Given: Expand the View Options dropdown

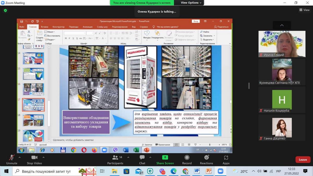Looking at the screenshot, I should 191,3.
